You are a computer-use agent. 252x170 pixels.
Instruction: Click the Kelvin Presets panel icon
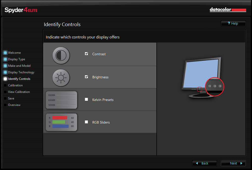pyautogui.click(x=61, y=100)
